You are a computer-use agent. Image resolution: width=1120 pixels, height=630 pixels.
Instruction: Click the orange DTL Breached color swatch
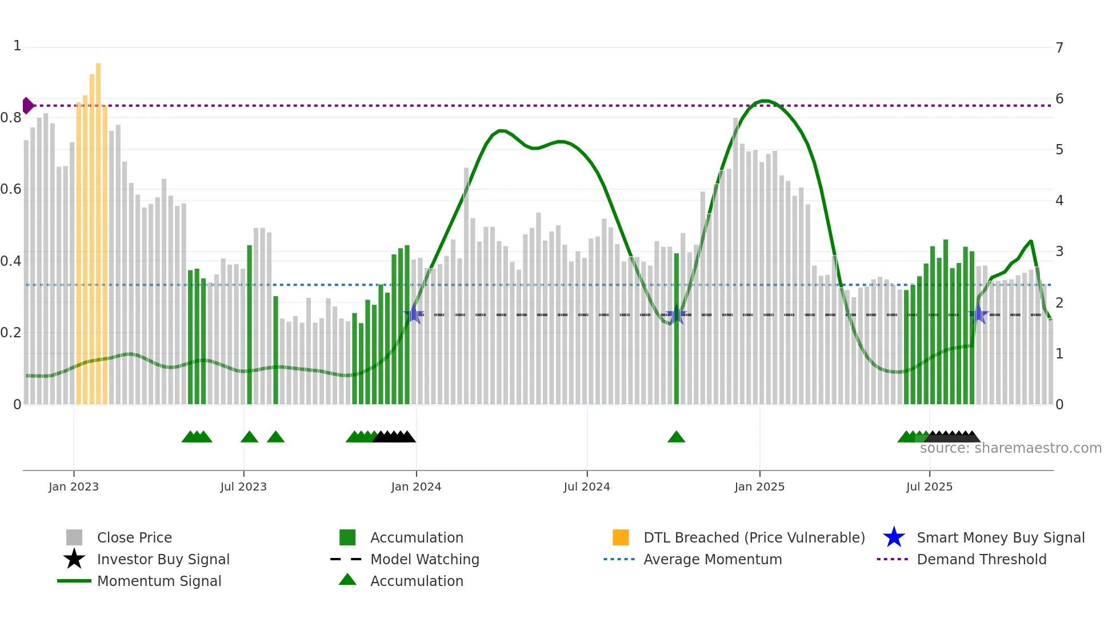(x=621, y=537)
